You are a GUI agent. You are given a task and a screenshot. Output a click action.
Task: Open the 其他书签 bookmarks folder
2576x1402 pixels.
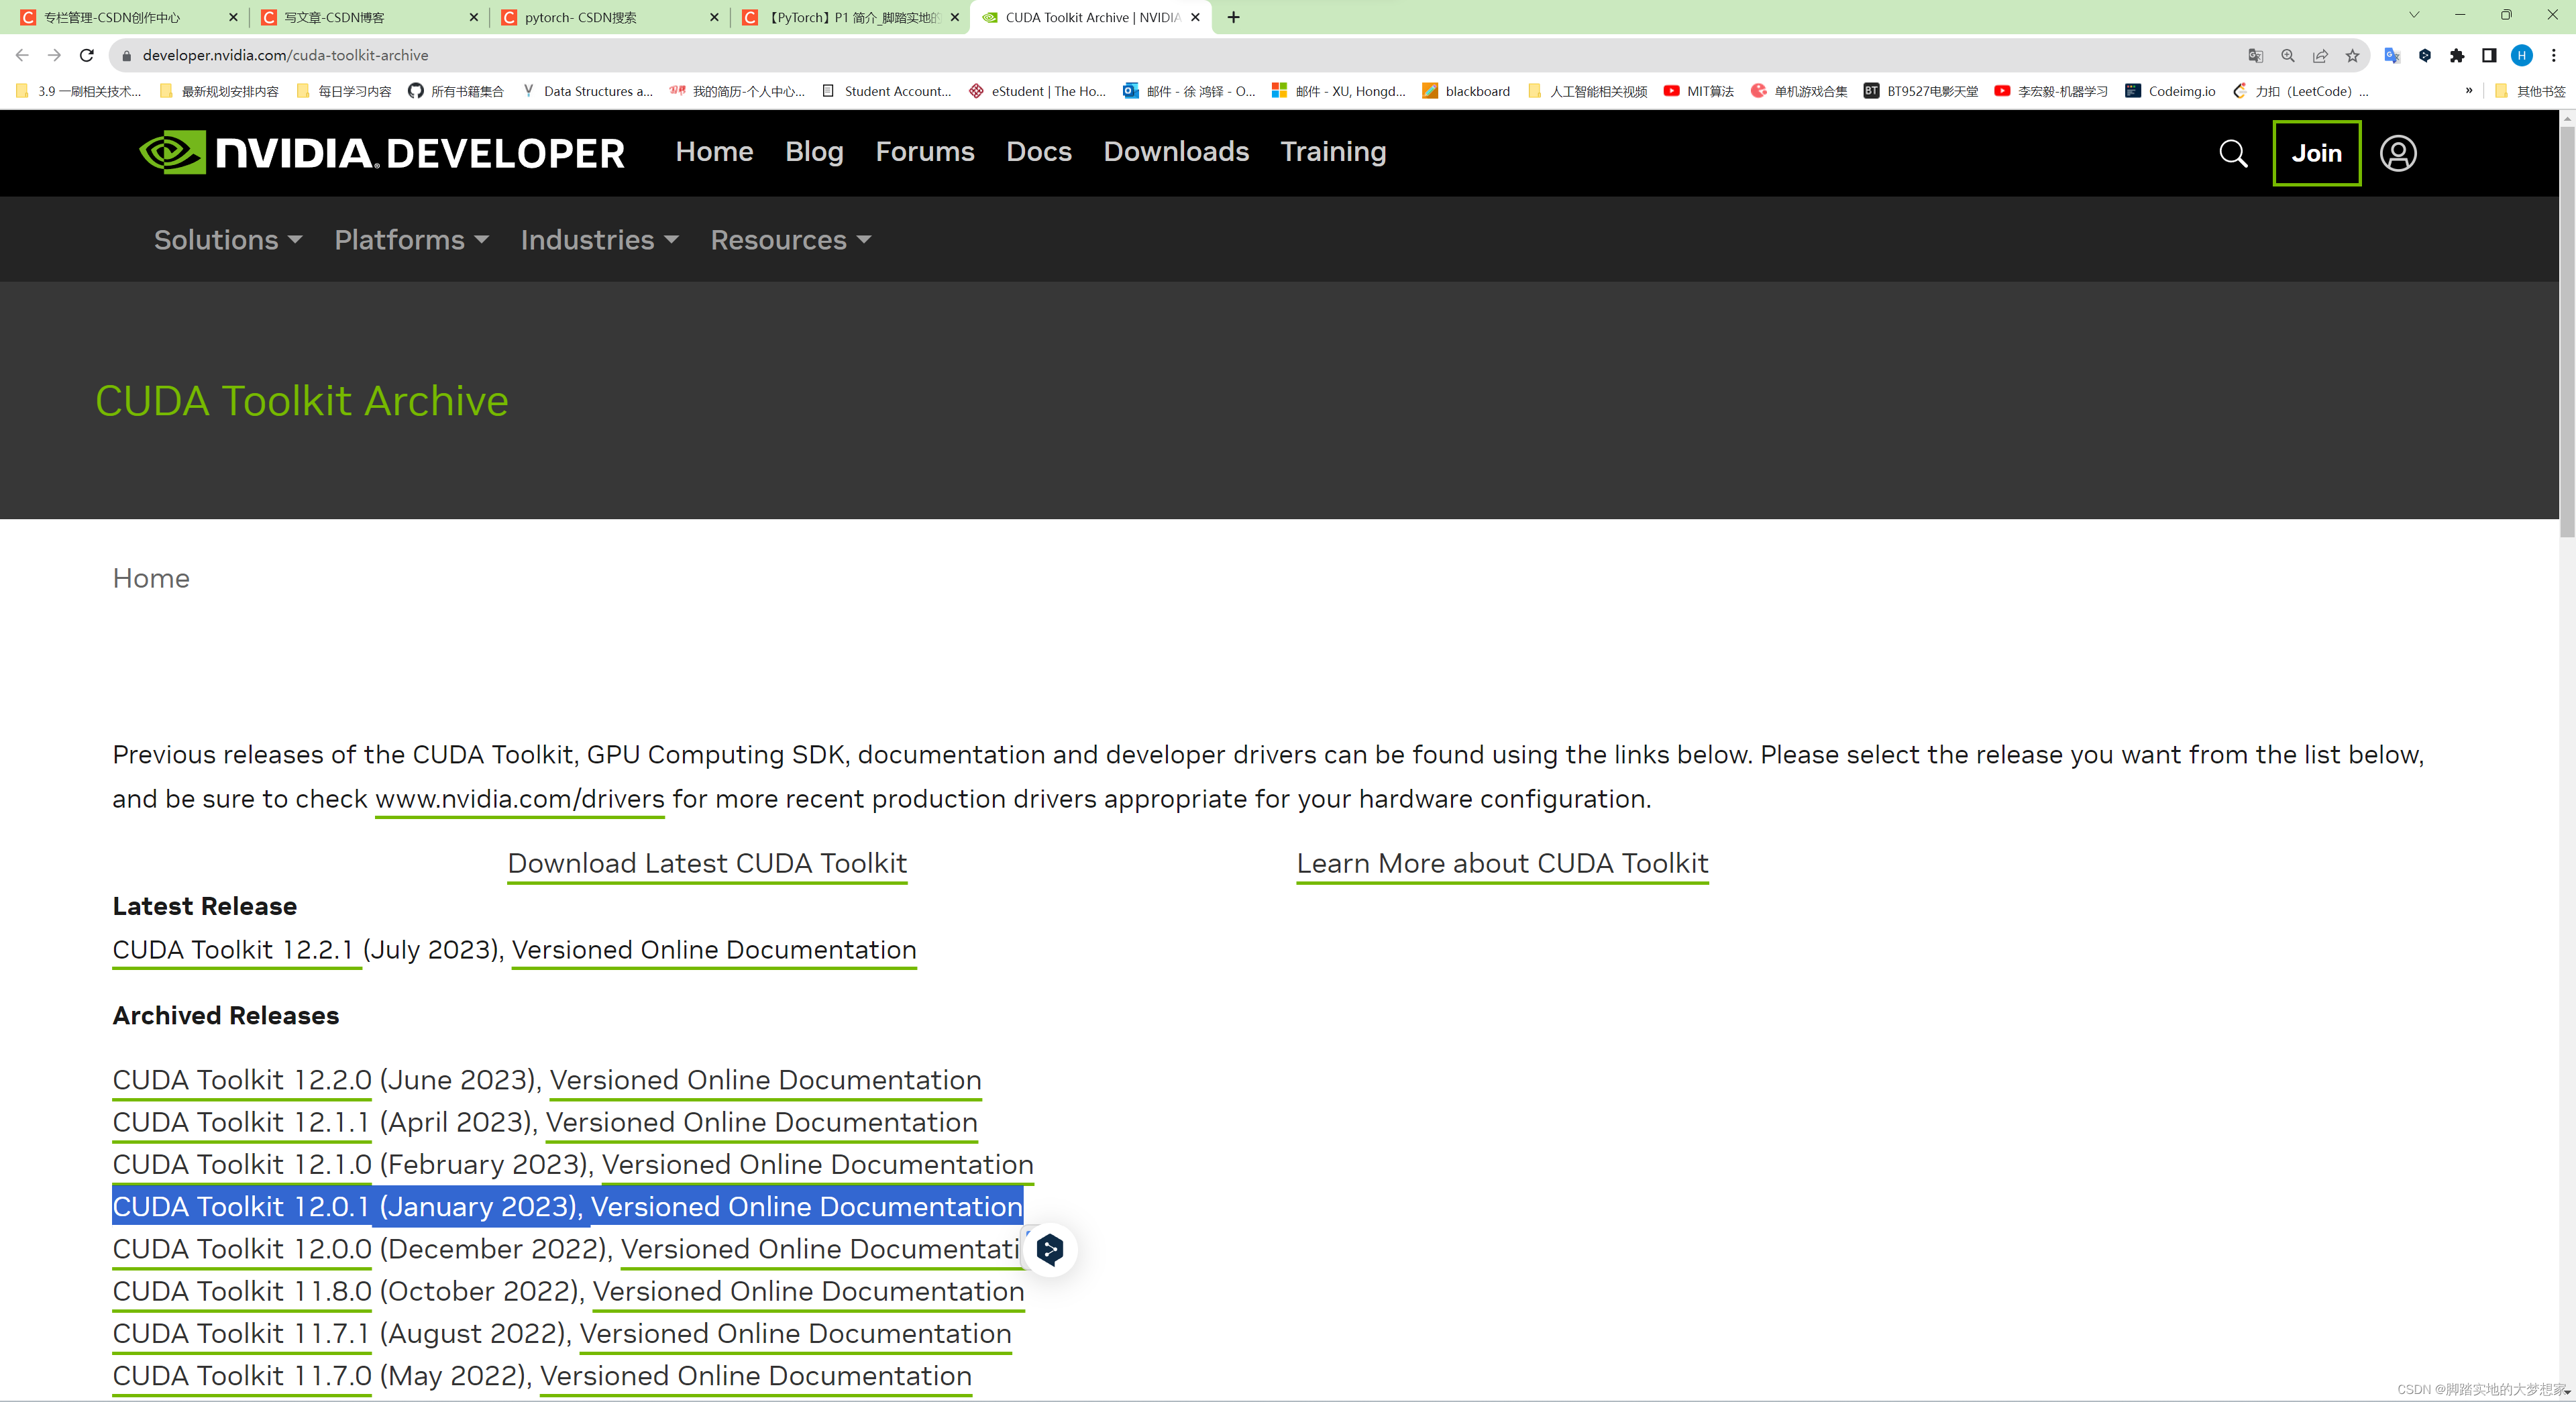[2530, 91]
